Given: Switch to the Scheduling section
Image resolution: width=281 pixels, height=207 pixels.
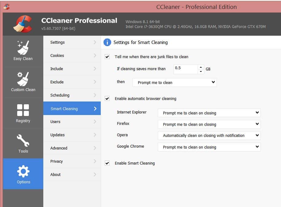Looking at the screenshot, I should pyautogui.click(x=72, y=95).
